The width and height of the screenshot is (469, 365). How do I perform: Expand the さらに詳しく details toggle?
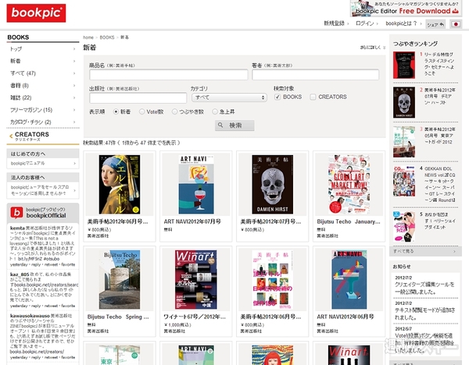tap(372, 48)
